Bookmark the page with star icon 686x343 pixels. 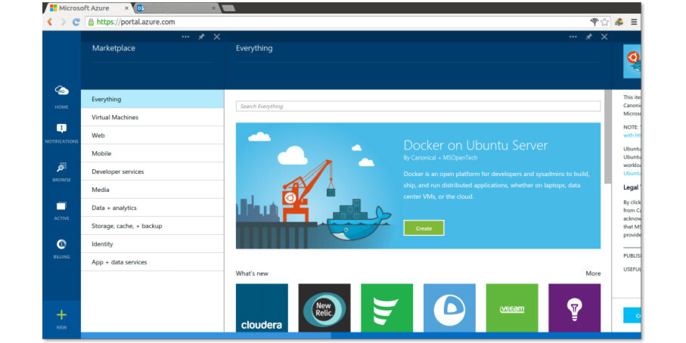(x=604, y=22)
